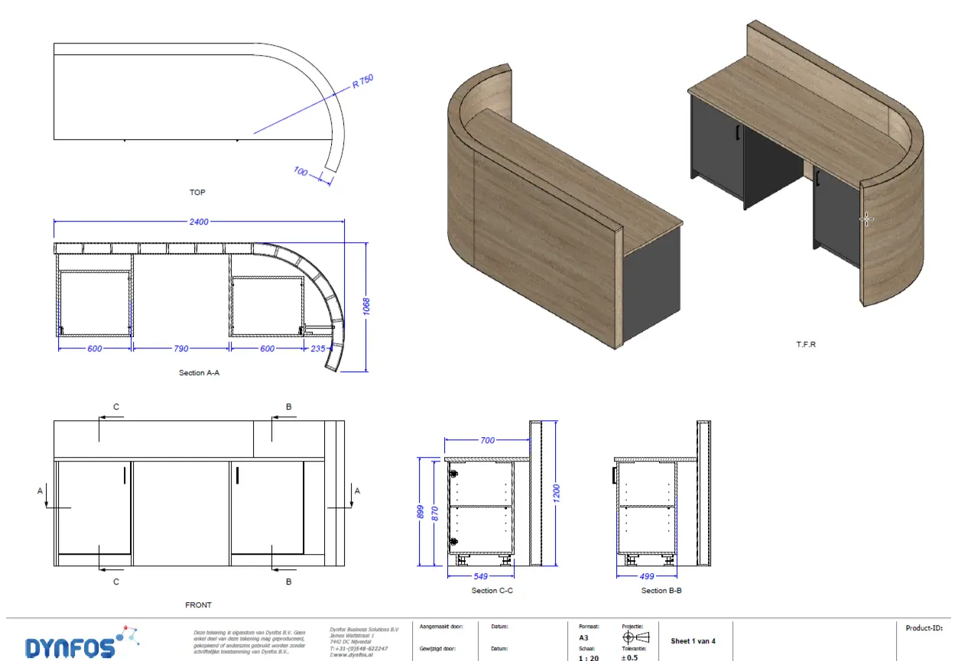Click the FRONT view label
958x661 pixels.
point(198,605)
